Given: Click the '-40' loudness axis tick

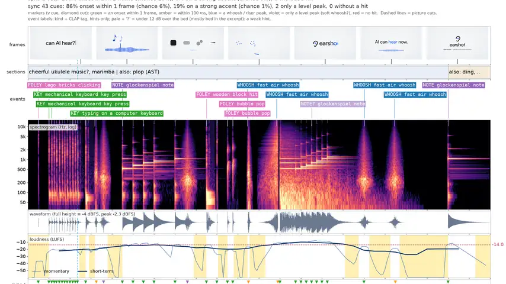Looking at the screenshot, I should click(x=21, y=263).
